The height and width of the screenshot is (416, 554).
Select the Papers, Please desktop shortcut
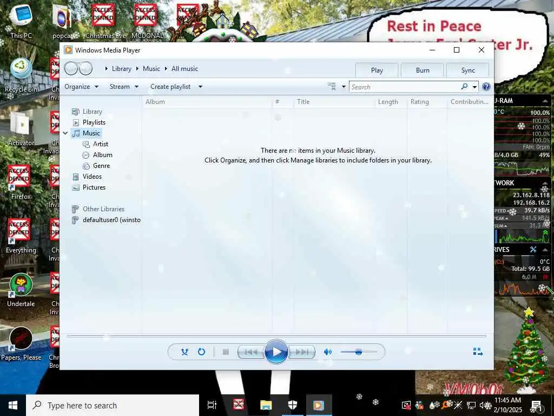point(21,344)
